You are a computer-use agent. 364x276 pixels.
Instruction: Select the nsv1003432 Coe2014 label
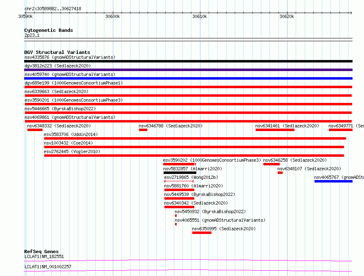coord(68,143)
